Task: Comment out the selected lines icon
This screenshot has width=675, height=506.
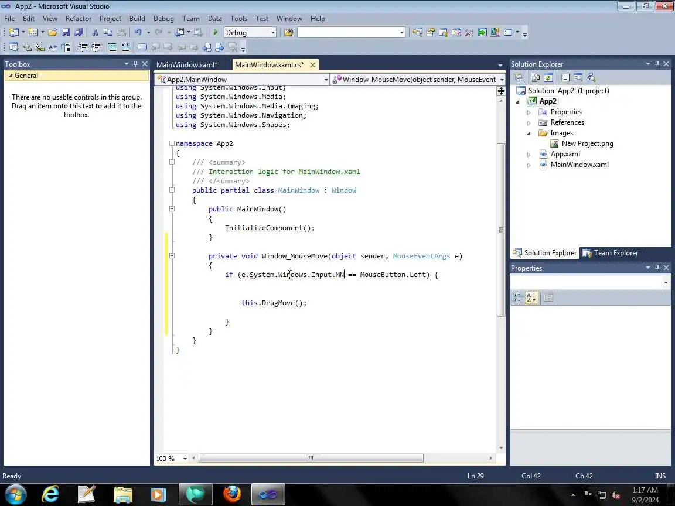Action: coord(112,47)
